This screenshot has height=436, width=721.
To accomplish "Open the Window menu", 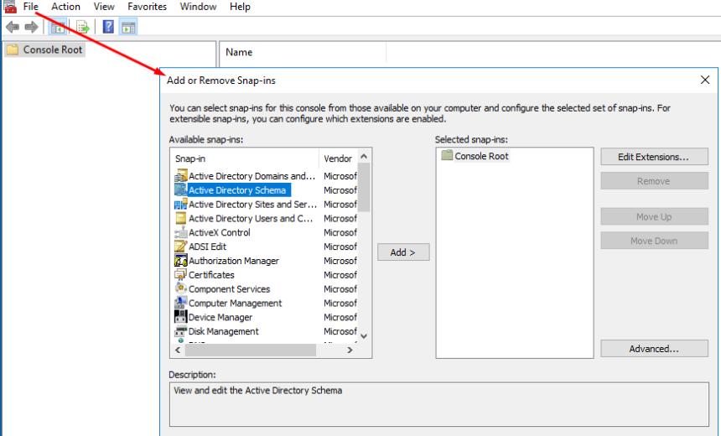I will coord(198,7).
